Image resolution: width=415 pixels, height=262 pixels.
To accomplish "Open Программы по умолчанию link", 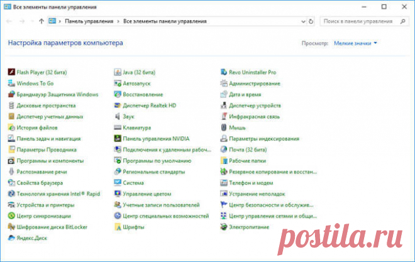I will 157,161.
